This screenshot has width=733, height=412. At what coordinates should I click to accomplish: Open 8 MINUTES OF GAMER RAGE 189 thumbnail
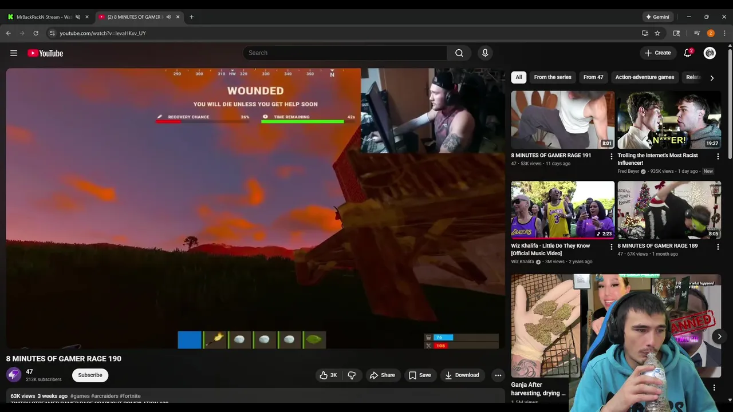point(669,210)
